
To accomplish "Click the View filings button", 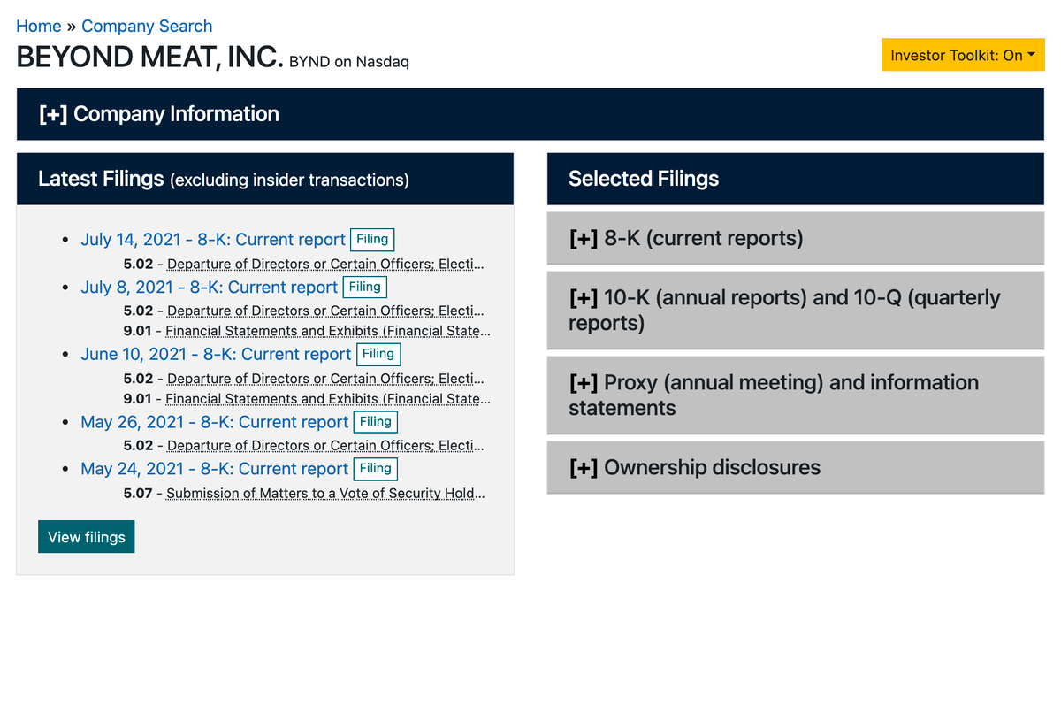I will pos(87,537).
